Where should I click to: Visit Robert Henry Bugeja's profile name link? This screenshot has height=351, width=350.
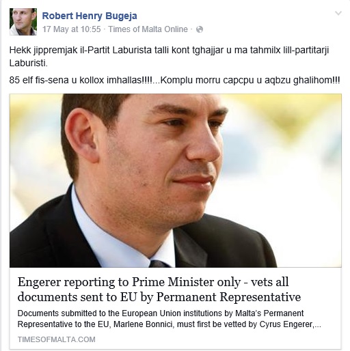click(90, 16)
